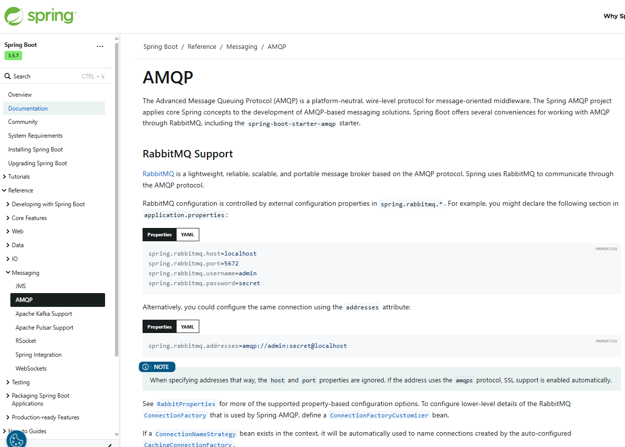Select the AMQP sidebar entry
The image size is (625, 447).
coord(58,300)
